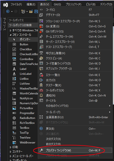Click the navigate backward arrow icon in toolbar
114x161 pixels.
pyautogui.click(x=8, y=11)
